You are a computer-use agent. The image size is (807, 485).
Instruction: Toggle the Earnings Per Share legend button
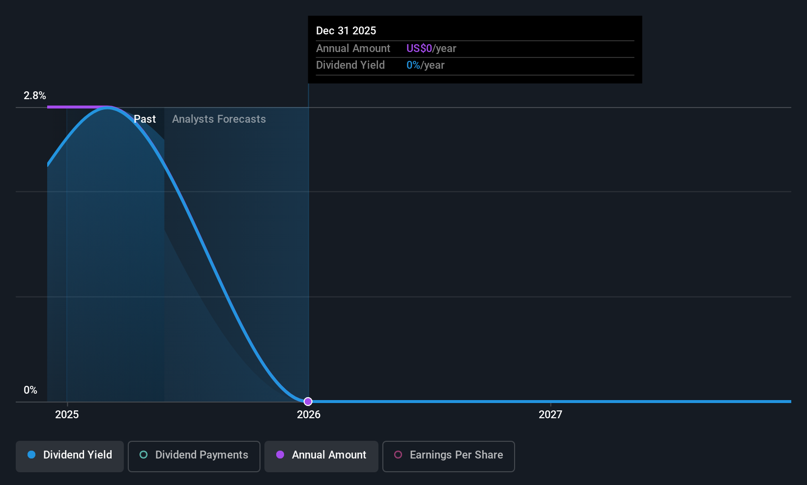click(449, 456)
